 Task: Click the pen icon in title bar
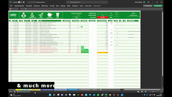click(x=148, y=2)
